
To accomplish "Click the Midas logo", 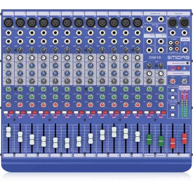I will (x=179, y=58).
